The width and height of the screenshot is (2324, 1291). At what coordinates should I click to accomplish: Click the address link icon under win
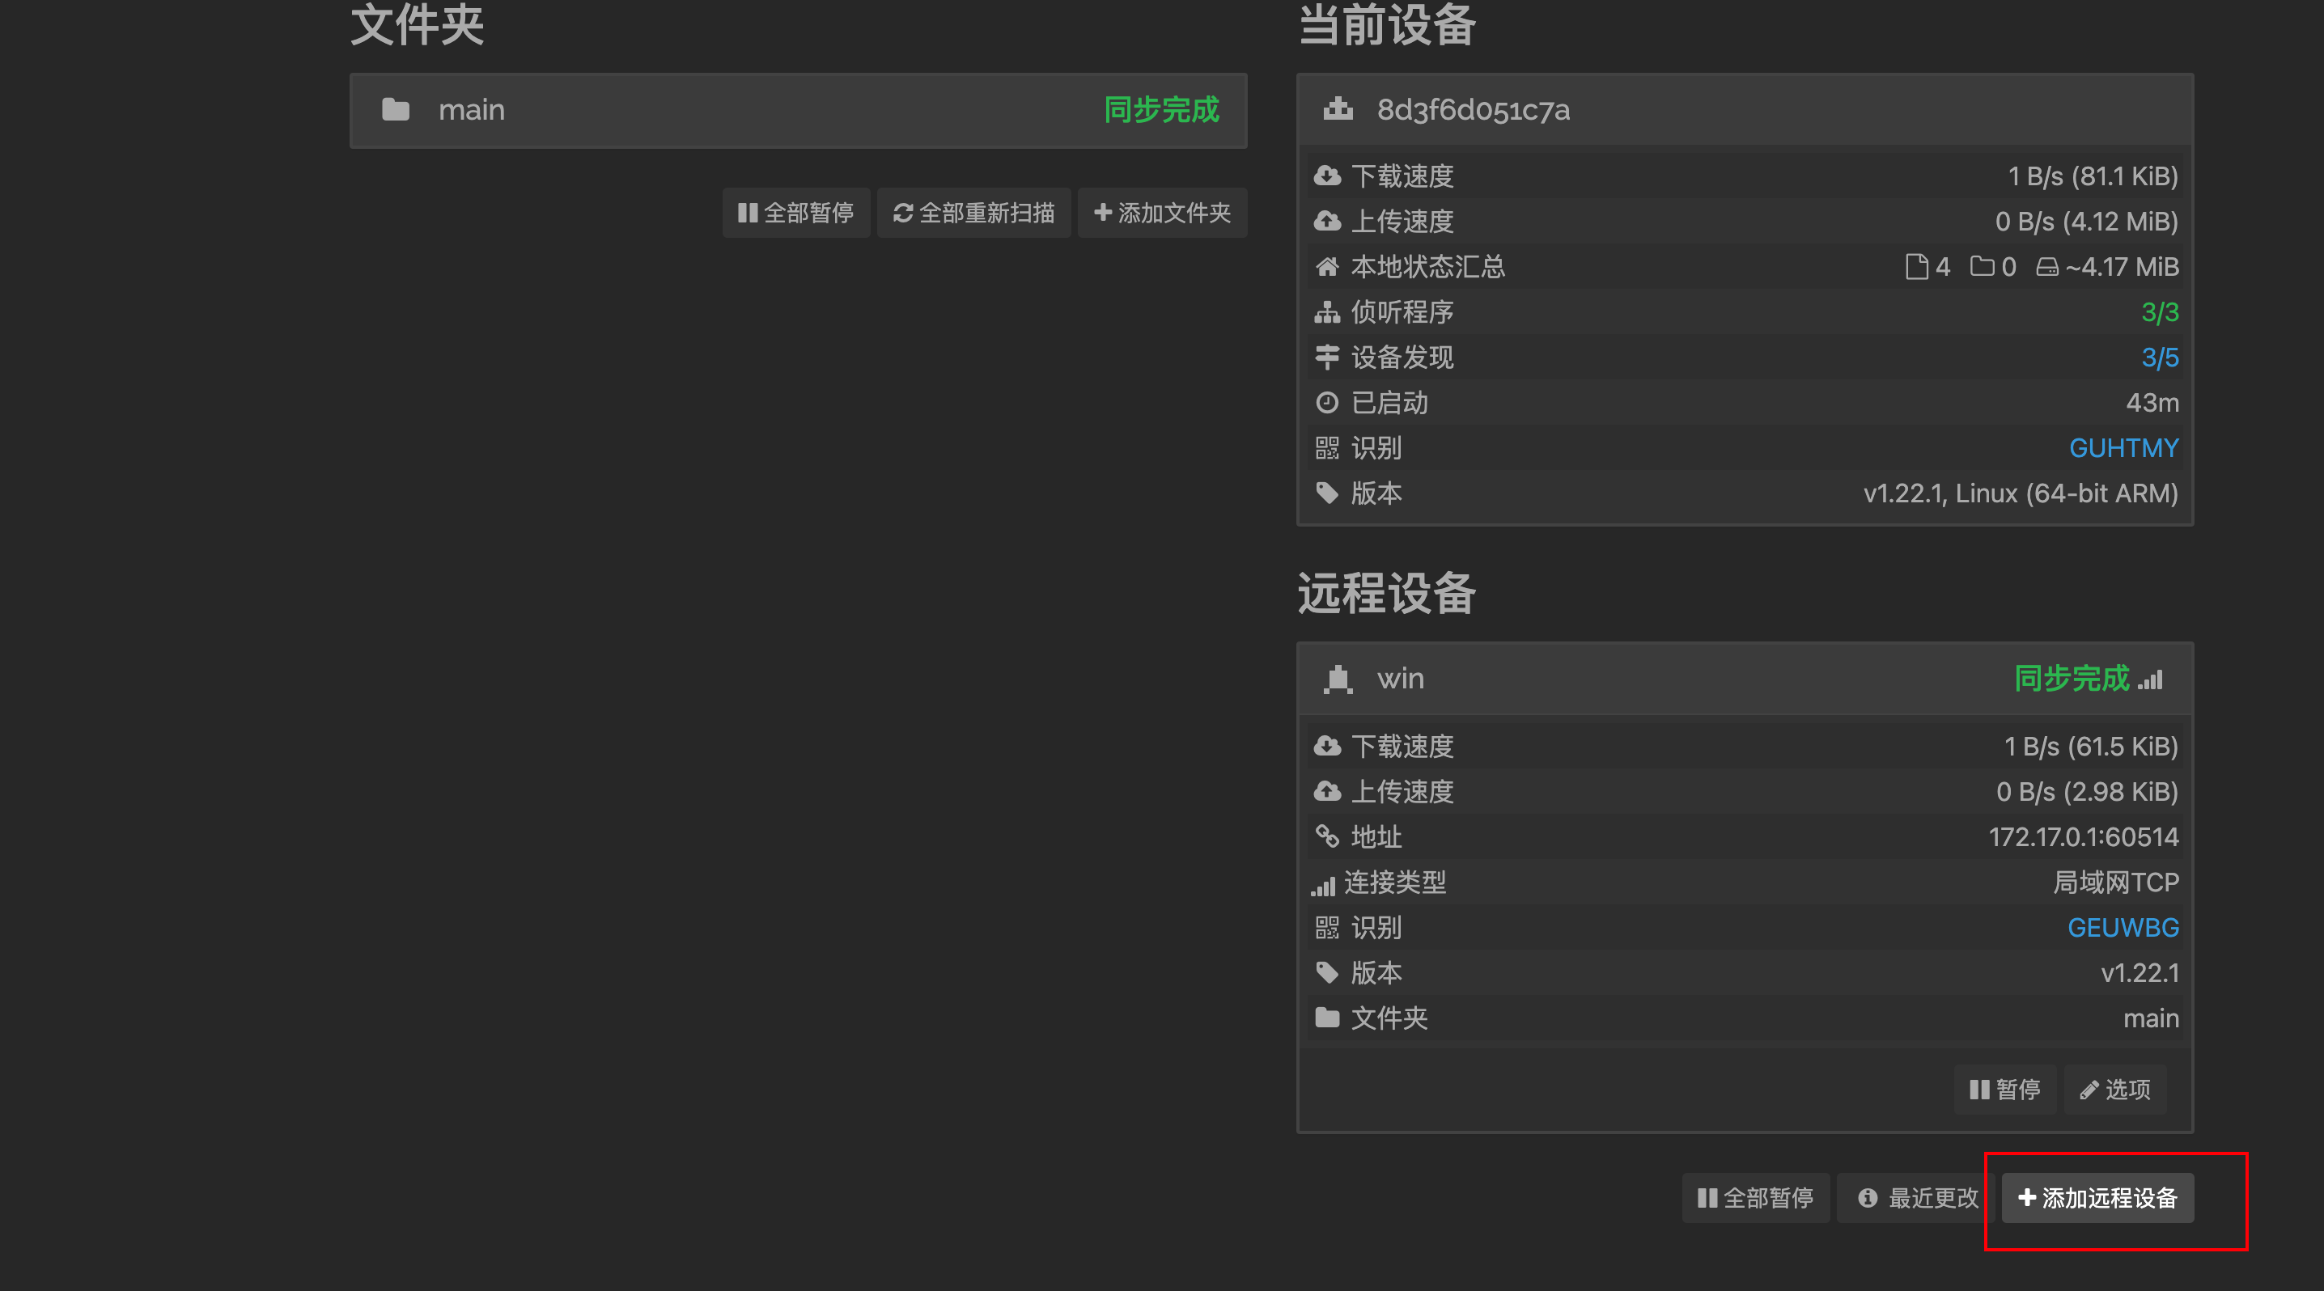pos(1327,836)
